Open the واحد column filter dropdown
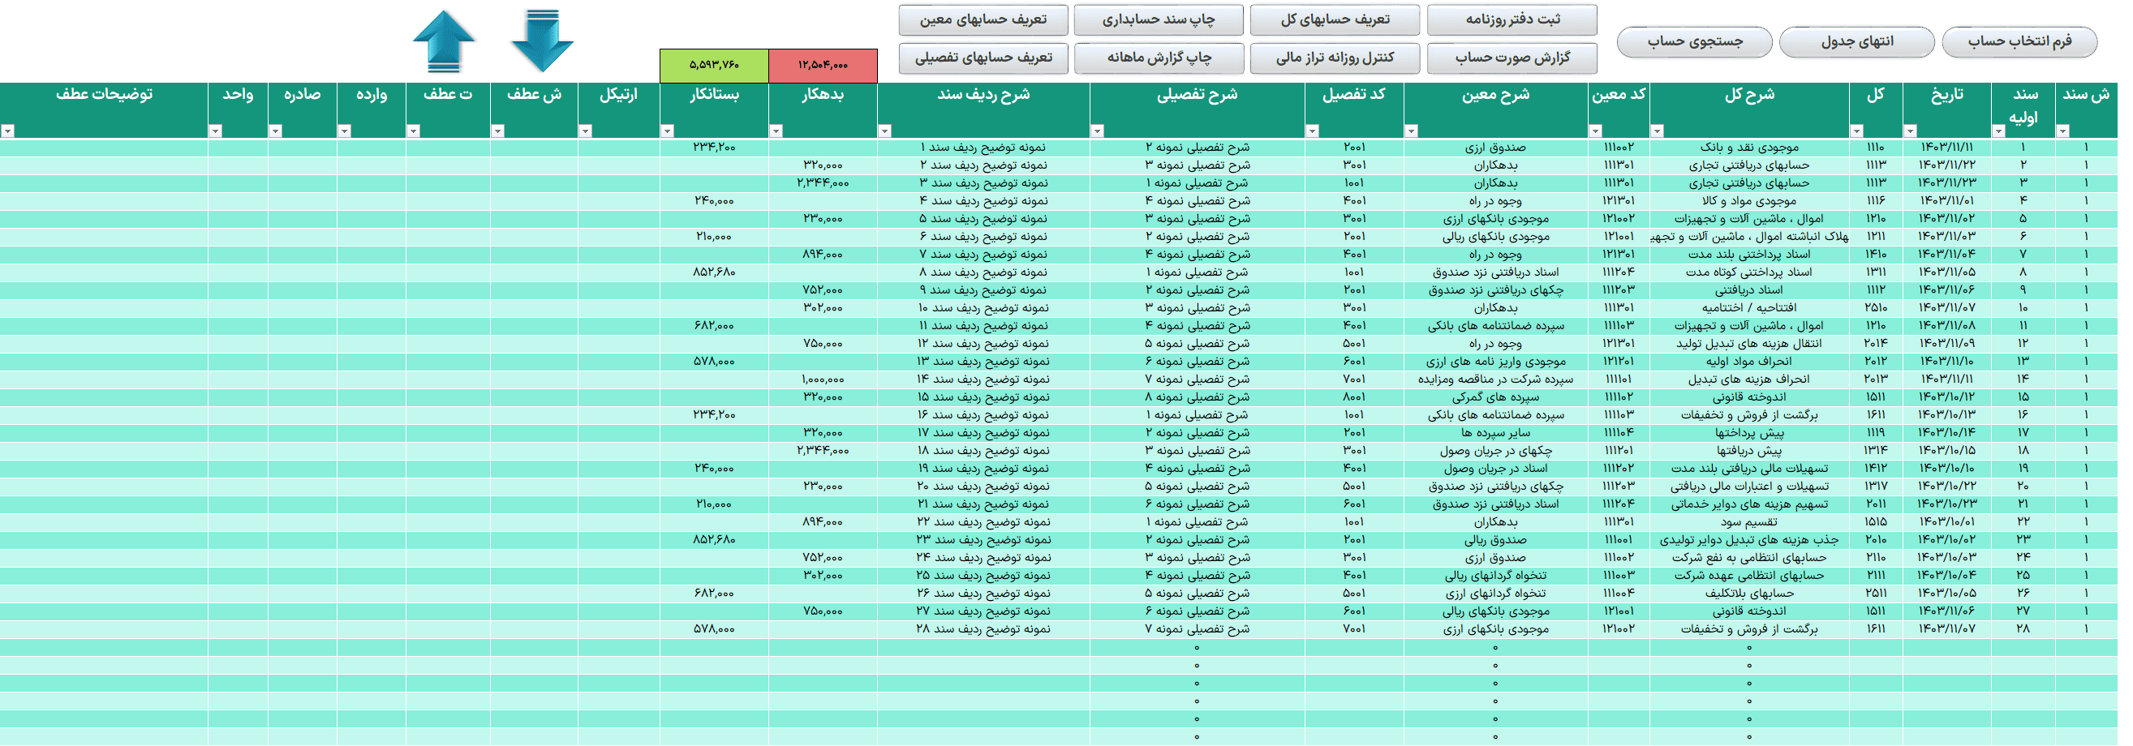Screen dimensions: 2133x746 [215, 131]
